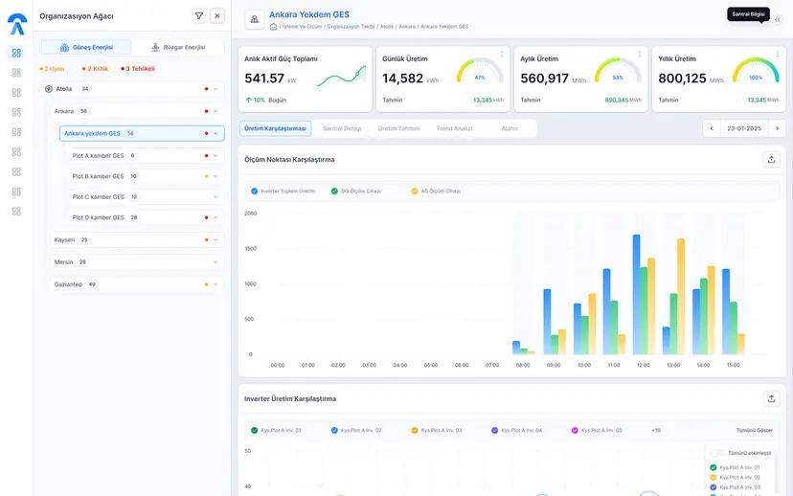Export the Ölçüm Noktası Karşılaştırma chart
The width and height of the screenshot is (793, 496).
771,159
